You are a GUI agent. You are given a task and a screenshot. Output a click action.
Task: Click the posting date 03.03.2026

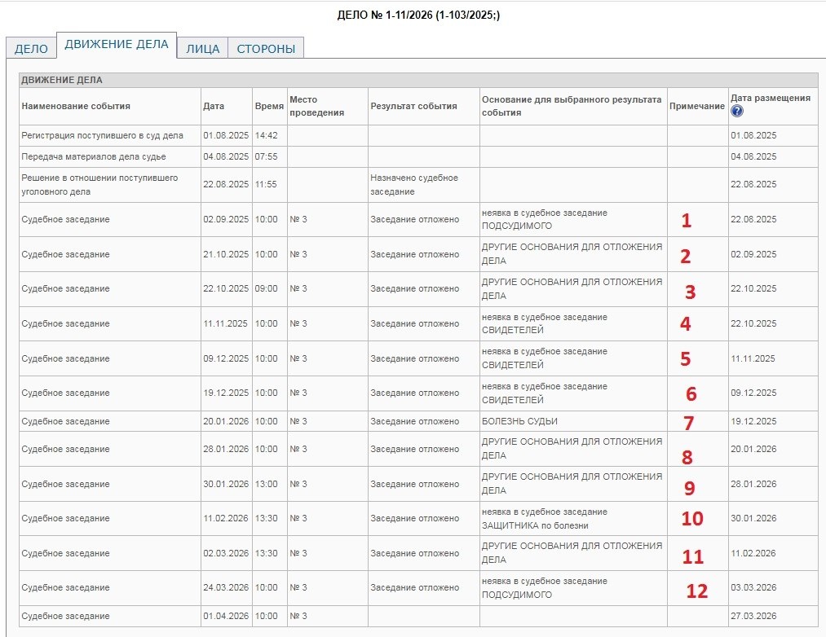click(x=753, y=587)
